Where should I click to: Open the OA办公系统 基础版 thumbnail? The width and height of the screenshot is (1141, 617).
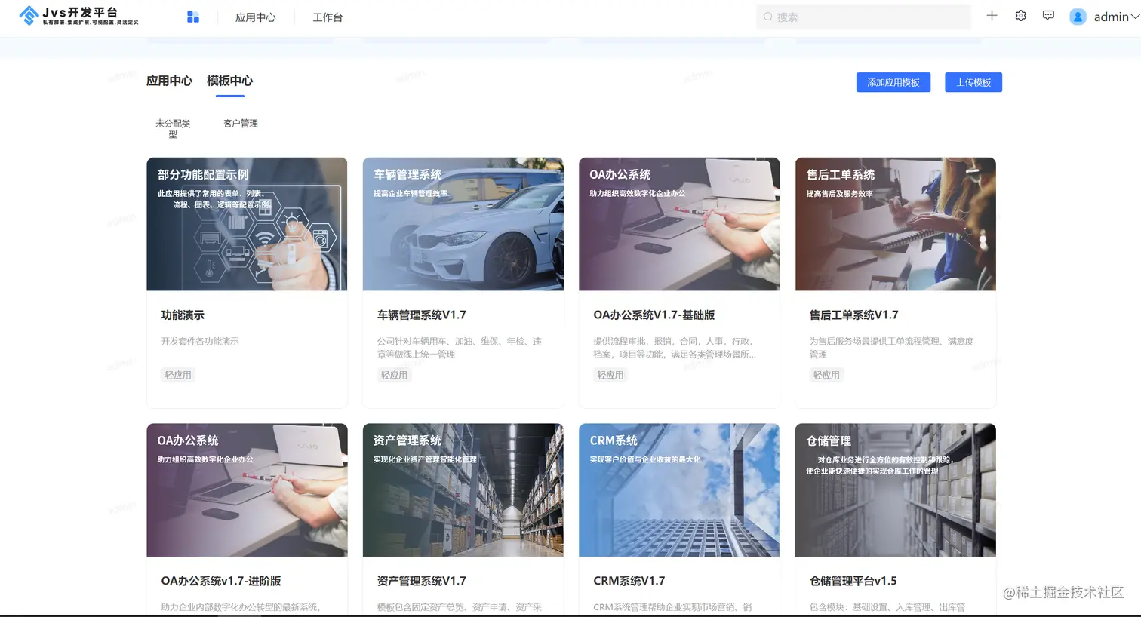point(679,224)
